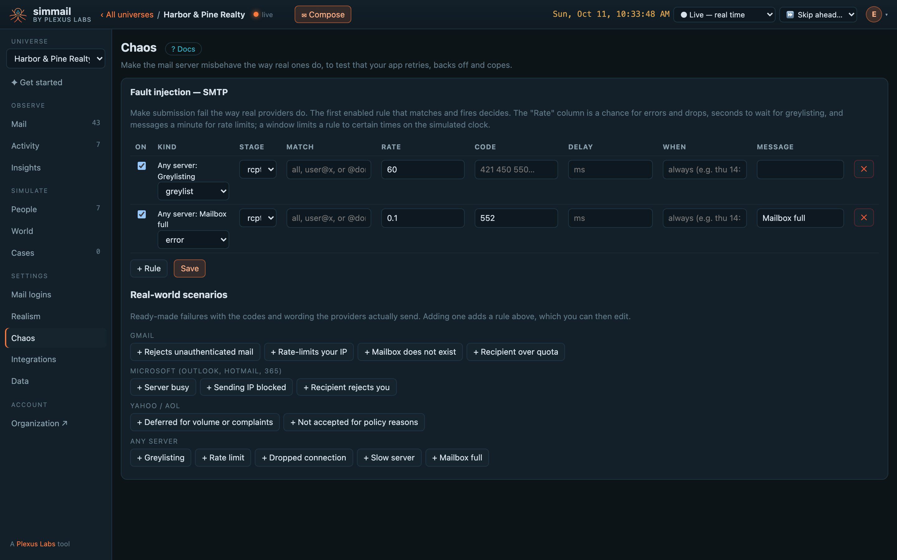
Task: Add a new rule with + Rule
Action: pyautogui.click(x=149, y=268)
